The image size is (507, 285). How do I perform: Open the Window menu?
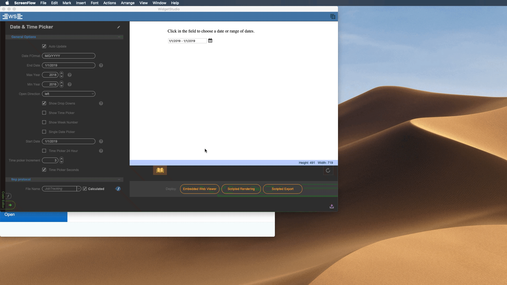coord(159,3)
